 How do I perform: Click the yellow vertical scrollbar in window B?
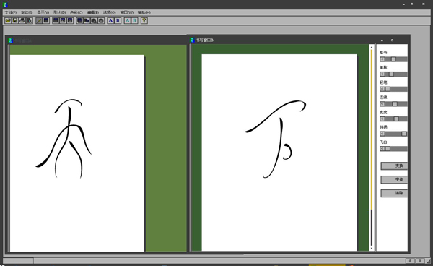[x=372, y=130]
